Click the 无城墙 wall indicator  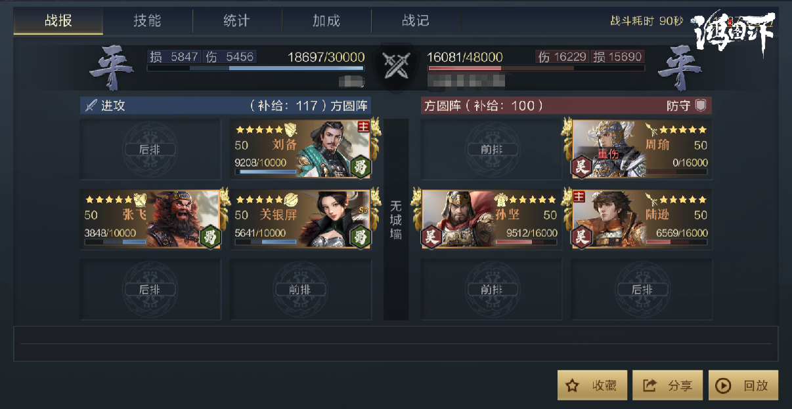pos(396,220)
